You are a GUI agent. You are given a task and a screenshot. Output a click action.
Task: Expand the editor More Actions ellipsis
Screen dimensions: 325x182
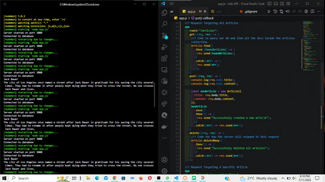click(319, 11)
